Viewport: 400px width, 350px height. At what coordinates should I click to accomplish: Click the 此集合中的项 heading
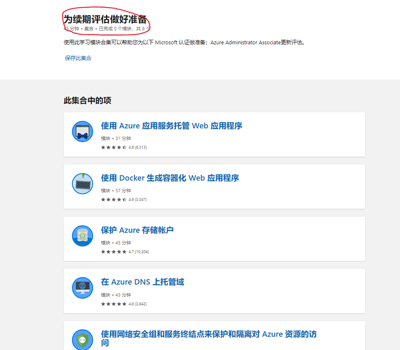(87, 100)
